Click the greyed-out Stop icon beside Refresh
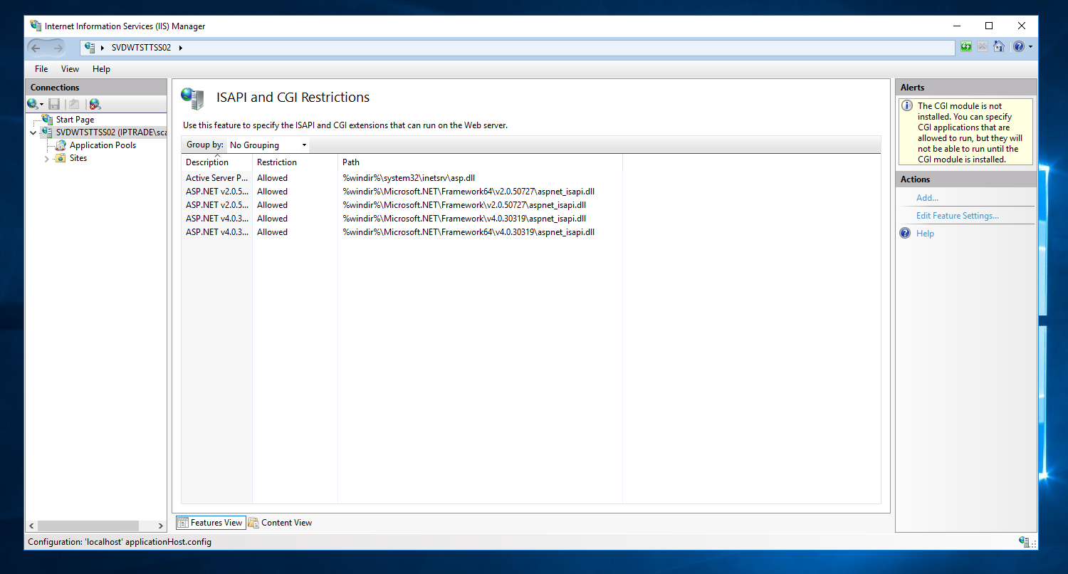The height and width of the screenshot is (574, 1068). [983, 47]
